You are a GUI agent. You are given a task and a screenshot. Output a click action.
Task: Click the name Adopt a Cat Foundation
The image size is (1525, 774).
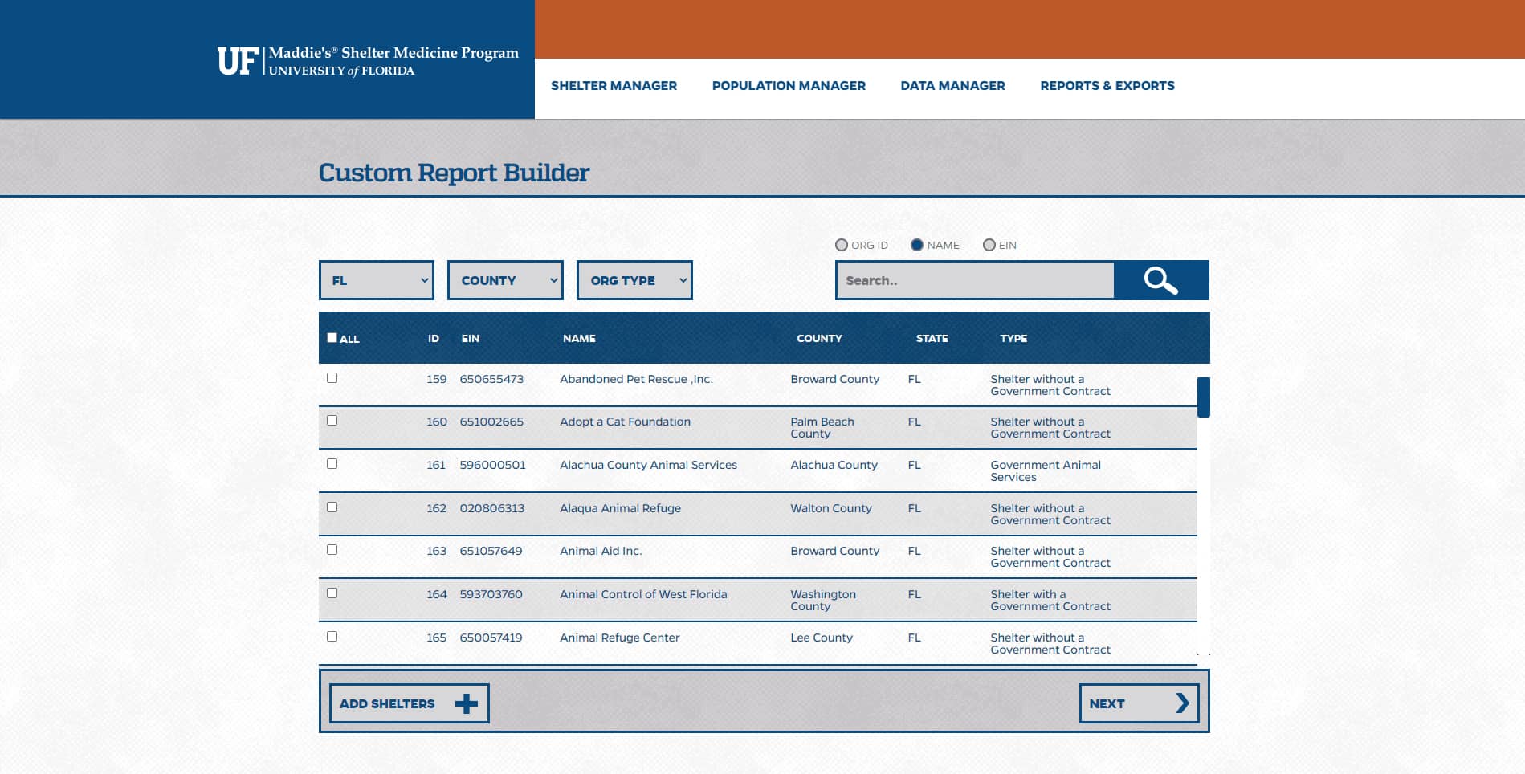[x=625, y=422]
